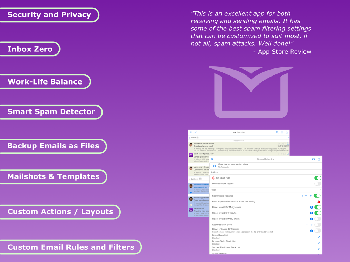Select the Mailshots & Templates label
This screenshot has width=350, height=262.
53,177
